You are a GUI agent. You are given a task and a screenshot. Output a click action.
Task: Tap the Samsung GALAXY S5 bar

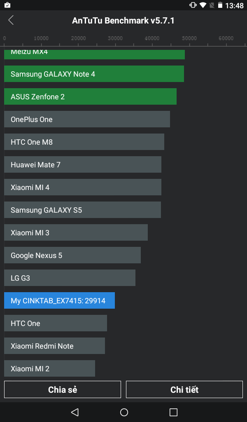tap(82, 210)
